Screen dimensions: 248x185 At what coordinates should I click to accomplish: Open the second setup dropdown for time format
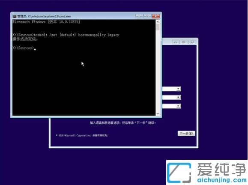click(x=172, y=97)
